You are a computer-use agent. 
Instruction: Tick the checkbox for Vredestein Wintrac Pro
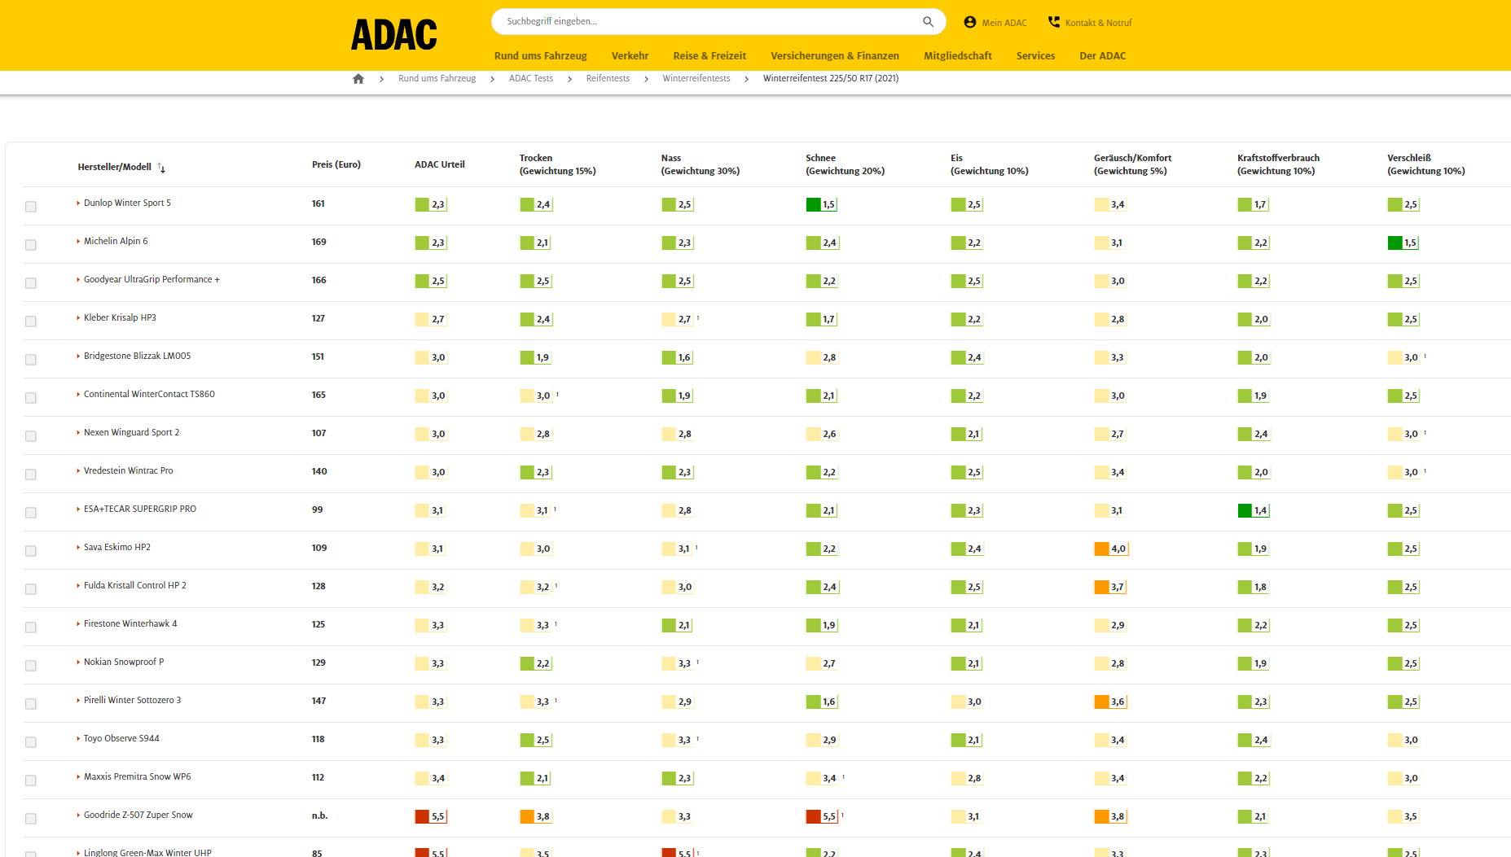[x=31, y=474]
